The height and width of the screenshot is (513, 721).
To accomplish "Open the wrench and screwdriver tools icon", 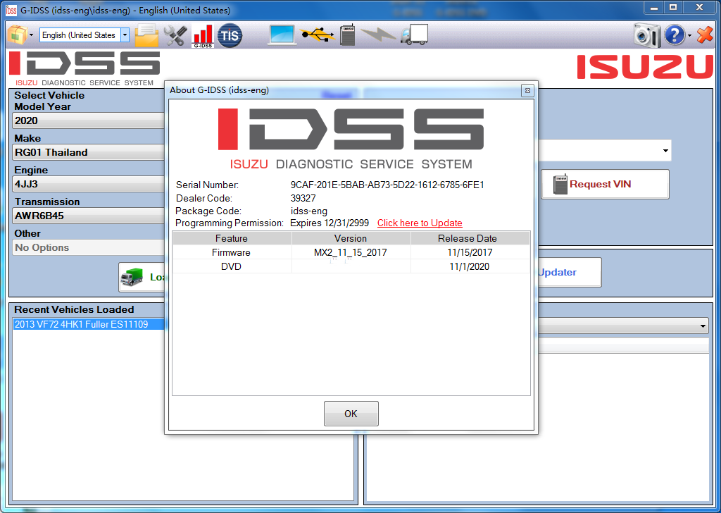I will (x=175, y=35).
